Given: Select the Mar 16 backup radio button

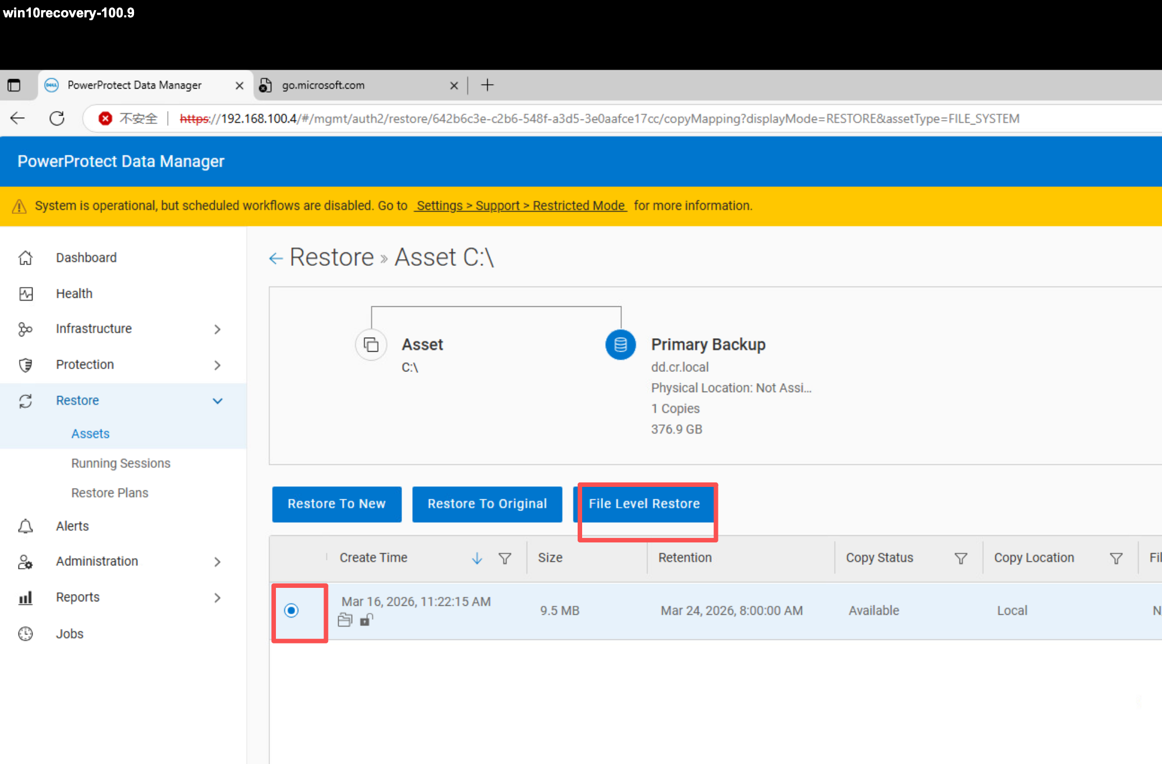Looking at the screenshot, I should click(291, 610).
